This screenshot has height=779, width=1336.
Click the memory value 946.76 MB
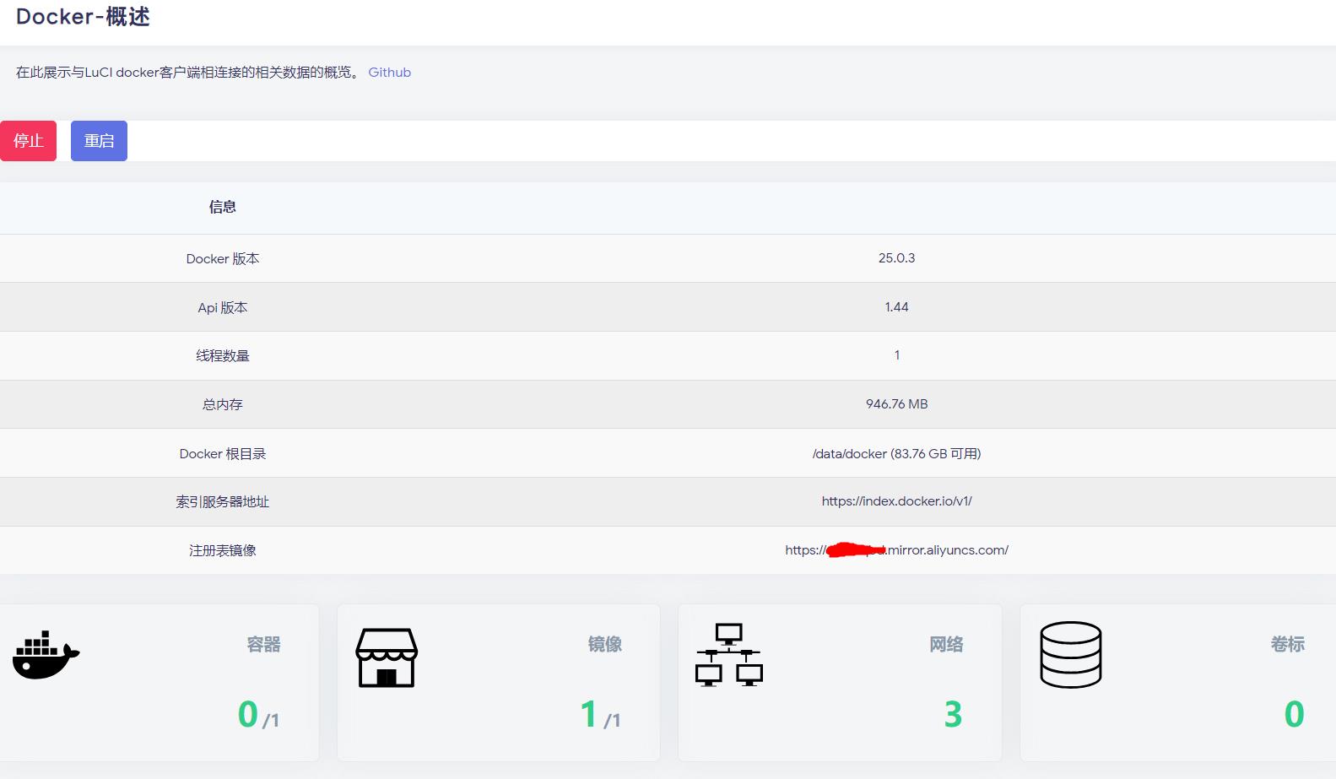[896, 404]
